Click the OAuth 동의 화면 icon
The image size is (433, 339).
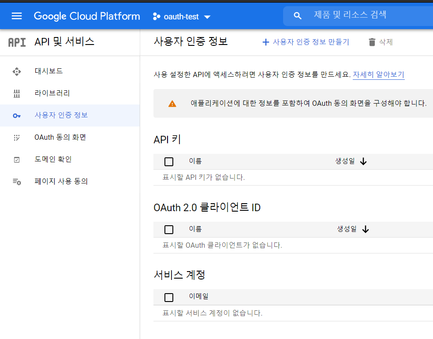pyautogui.click(x=17, y=138)
